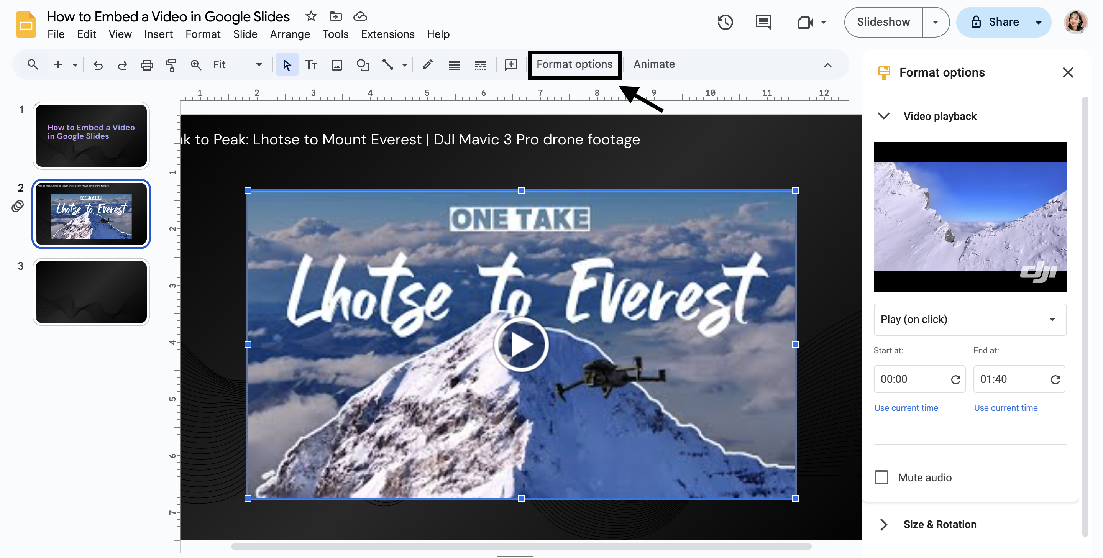Undo the last action
The image size is (1103, 558).
98,65
